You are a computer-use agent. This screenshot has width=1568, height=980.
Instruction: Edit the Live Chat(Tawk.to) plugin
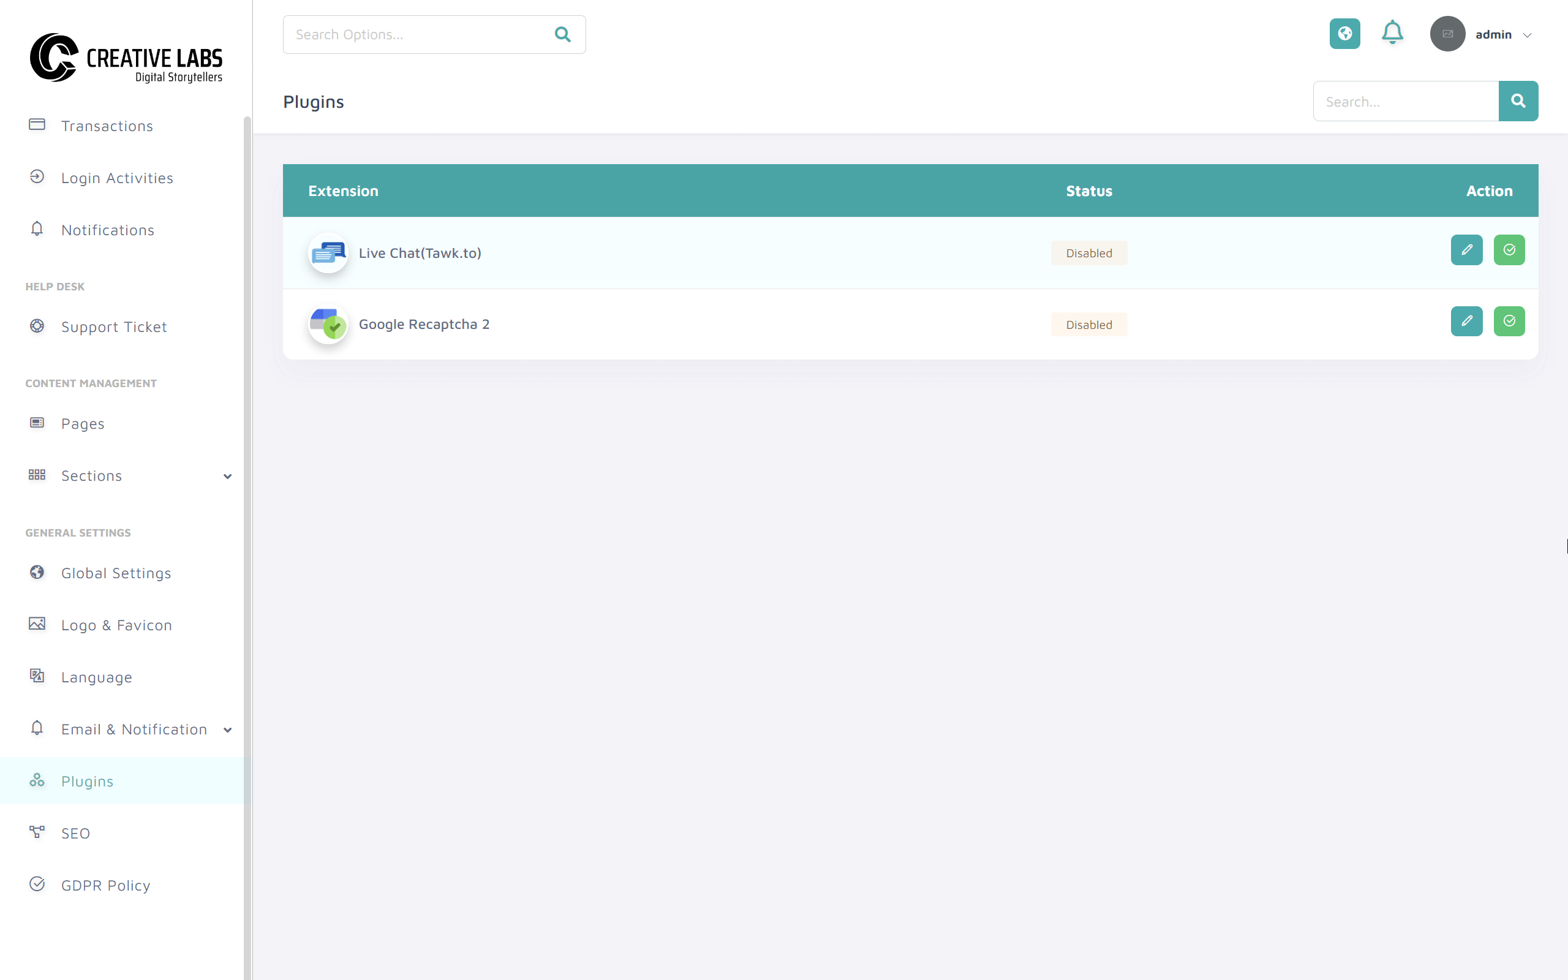[x=1467, y=249]
